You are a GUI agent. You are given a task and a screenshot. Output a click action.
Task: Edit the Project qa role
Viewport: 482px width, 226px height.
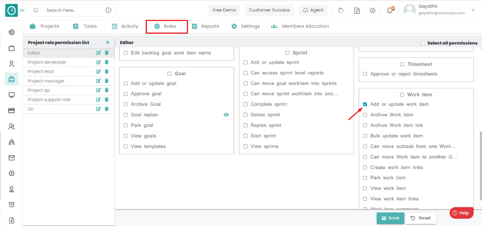(98, 90)
